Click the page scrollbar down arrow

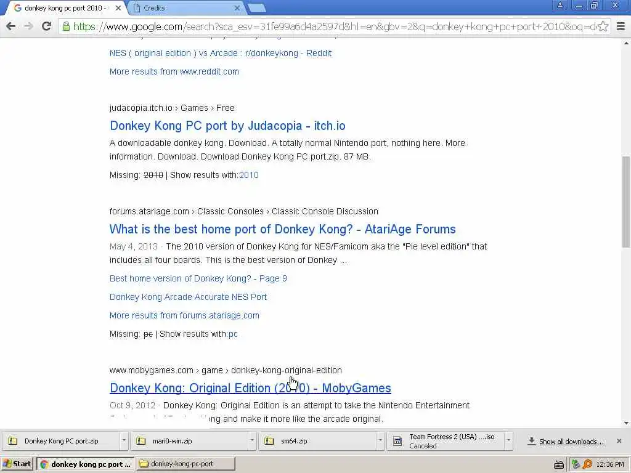626,423
